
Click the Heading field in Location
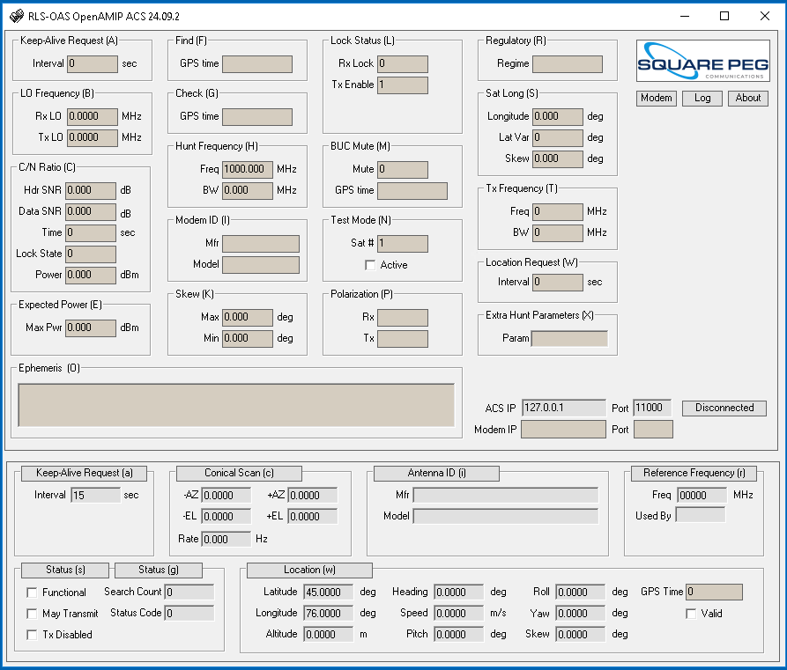459,593
